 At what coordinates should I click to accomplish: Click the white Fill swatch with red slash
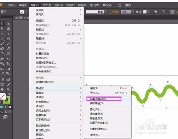(3, 96)
